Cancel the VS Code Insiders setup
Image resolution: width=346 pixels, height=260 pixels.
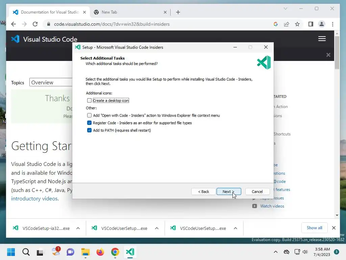257,192
